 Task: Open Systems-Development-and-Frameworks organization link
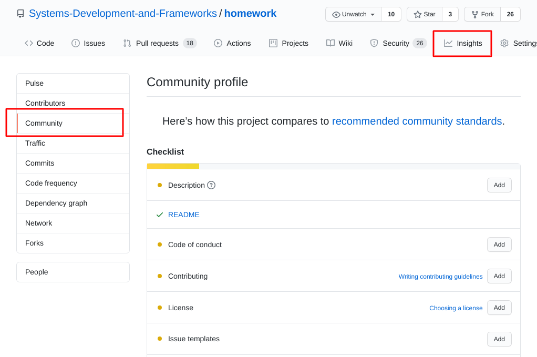pos(122,13)
